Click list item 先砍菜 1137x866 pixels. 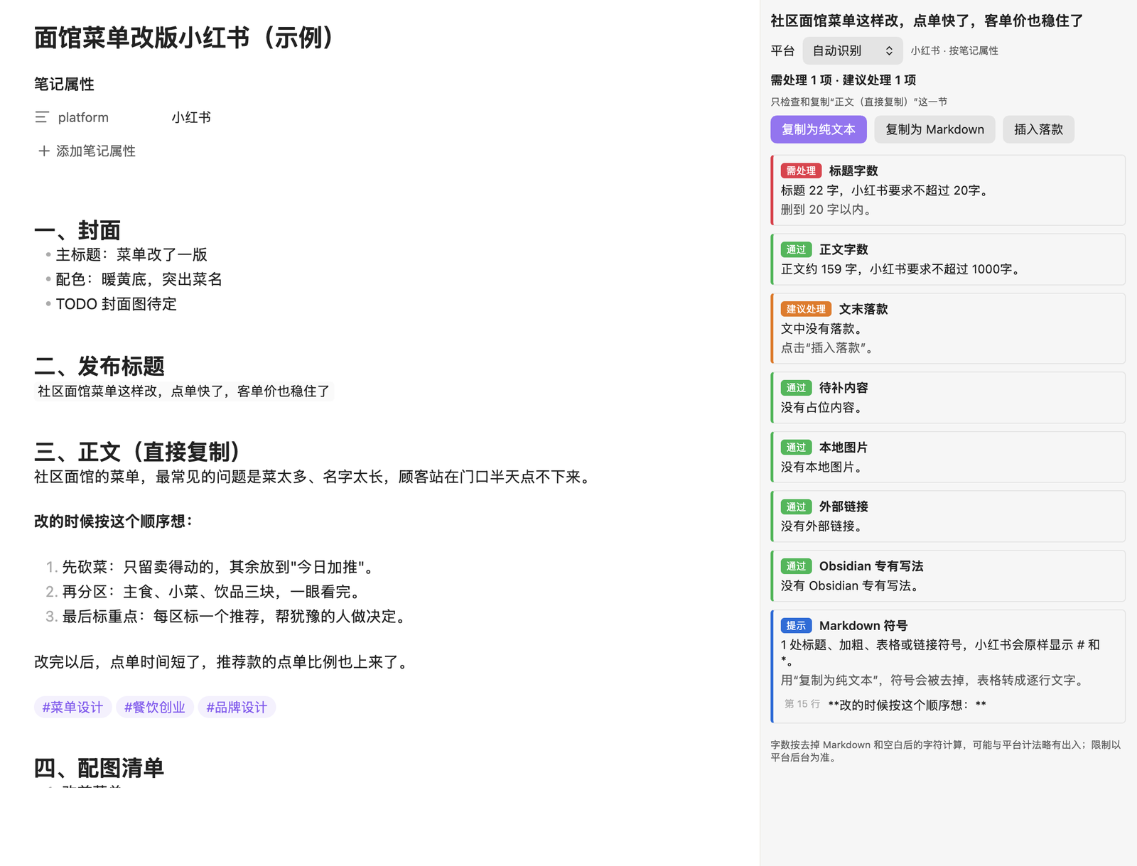217,567
